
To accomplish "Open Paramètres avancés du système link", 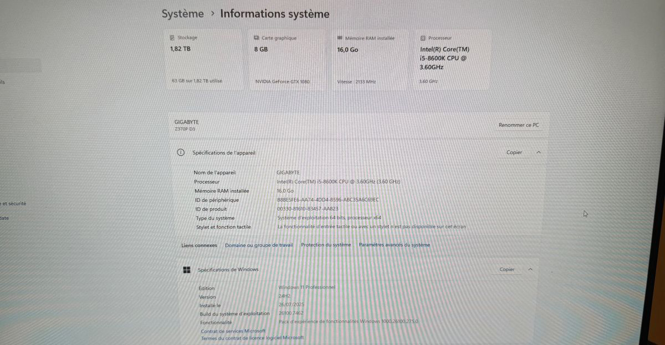I will tap(394, 245).
